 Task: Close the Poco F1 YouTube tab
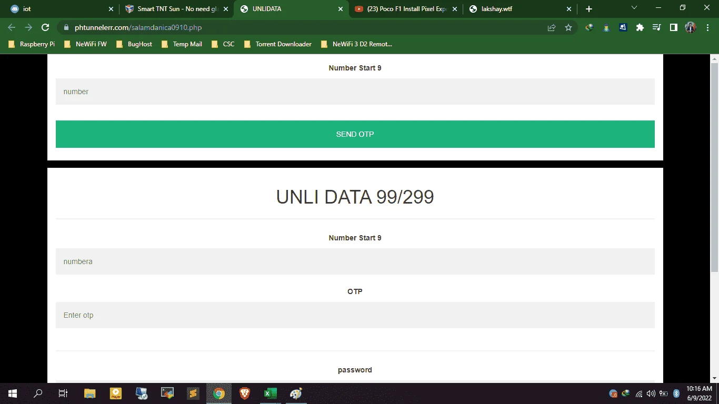(455, 9)
